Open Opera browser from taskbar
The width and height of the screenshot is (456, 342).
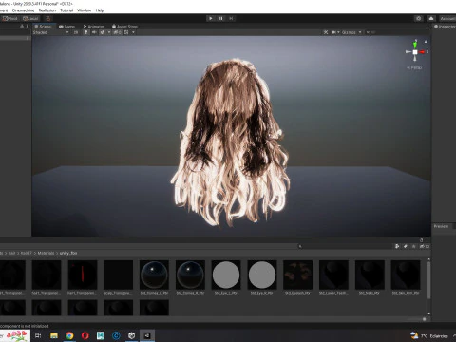(85, 335)
